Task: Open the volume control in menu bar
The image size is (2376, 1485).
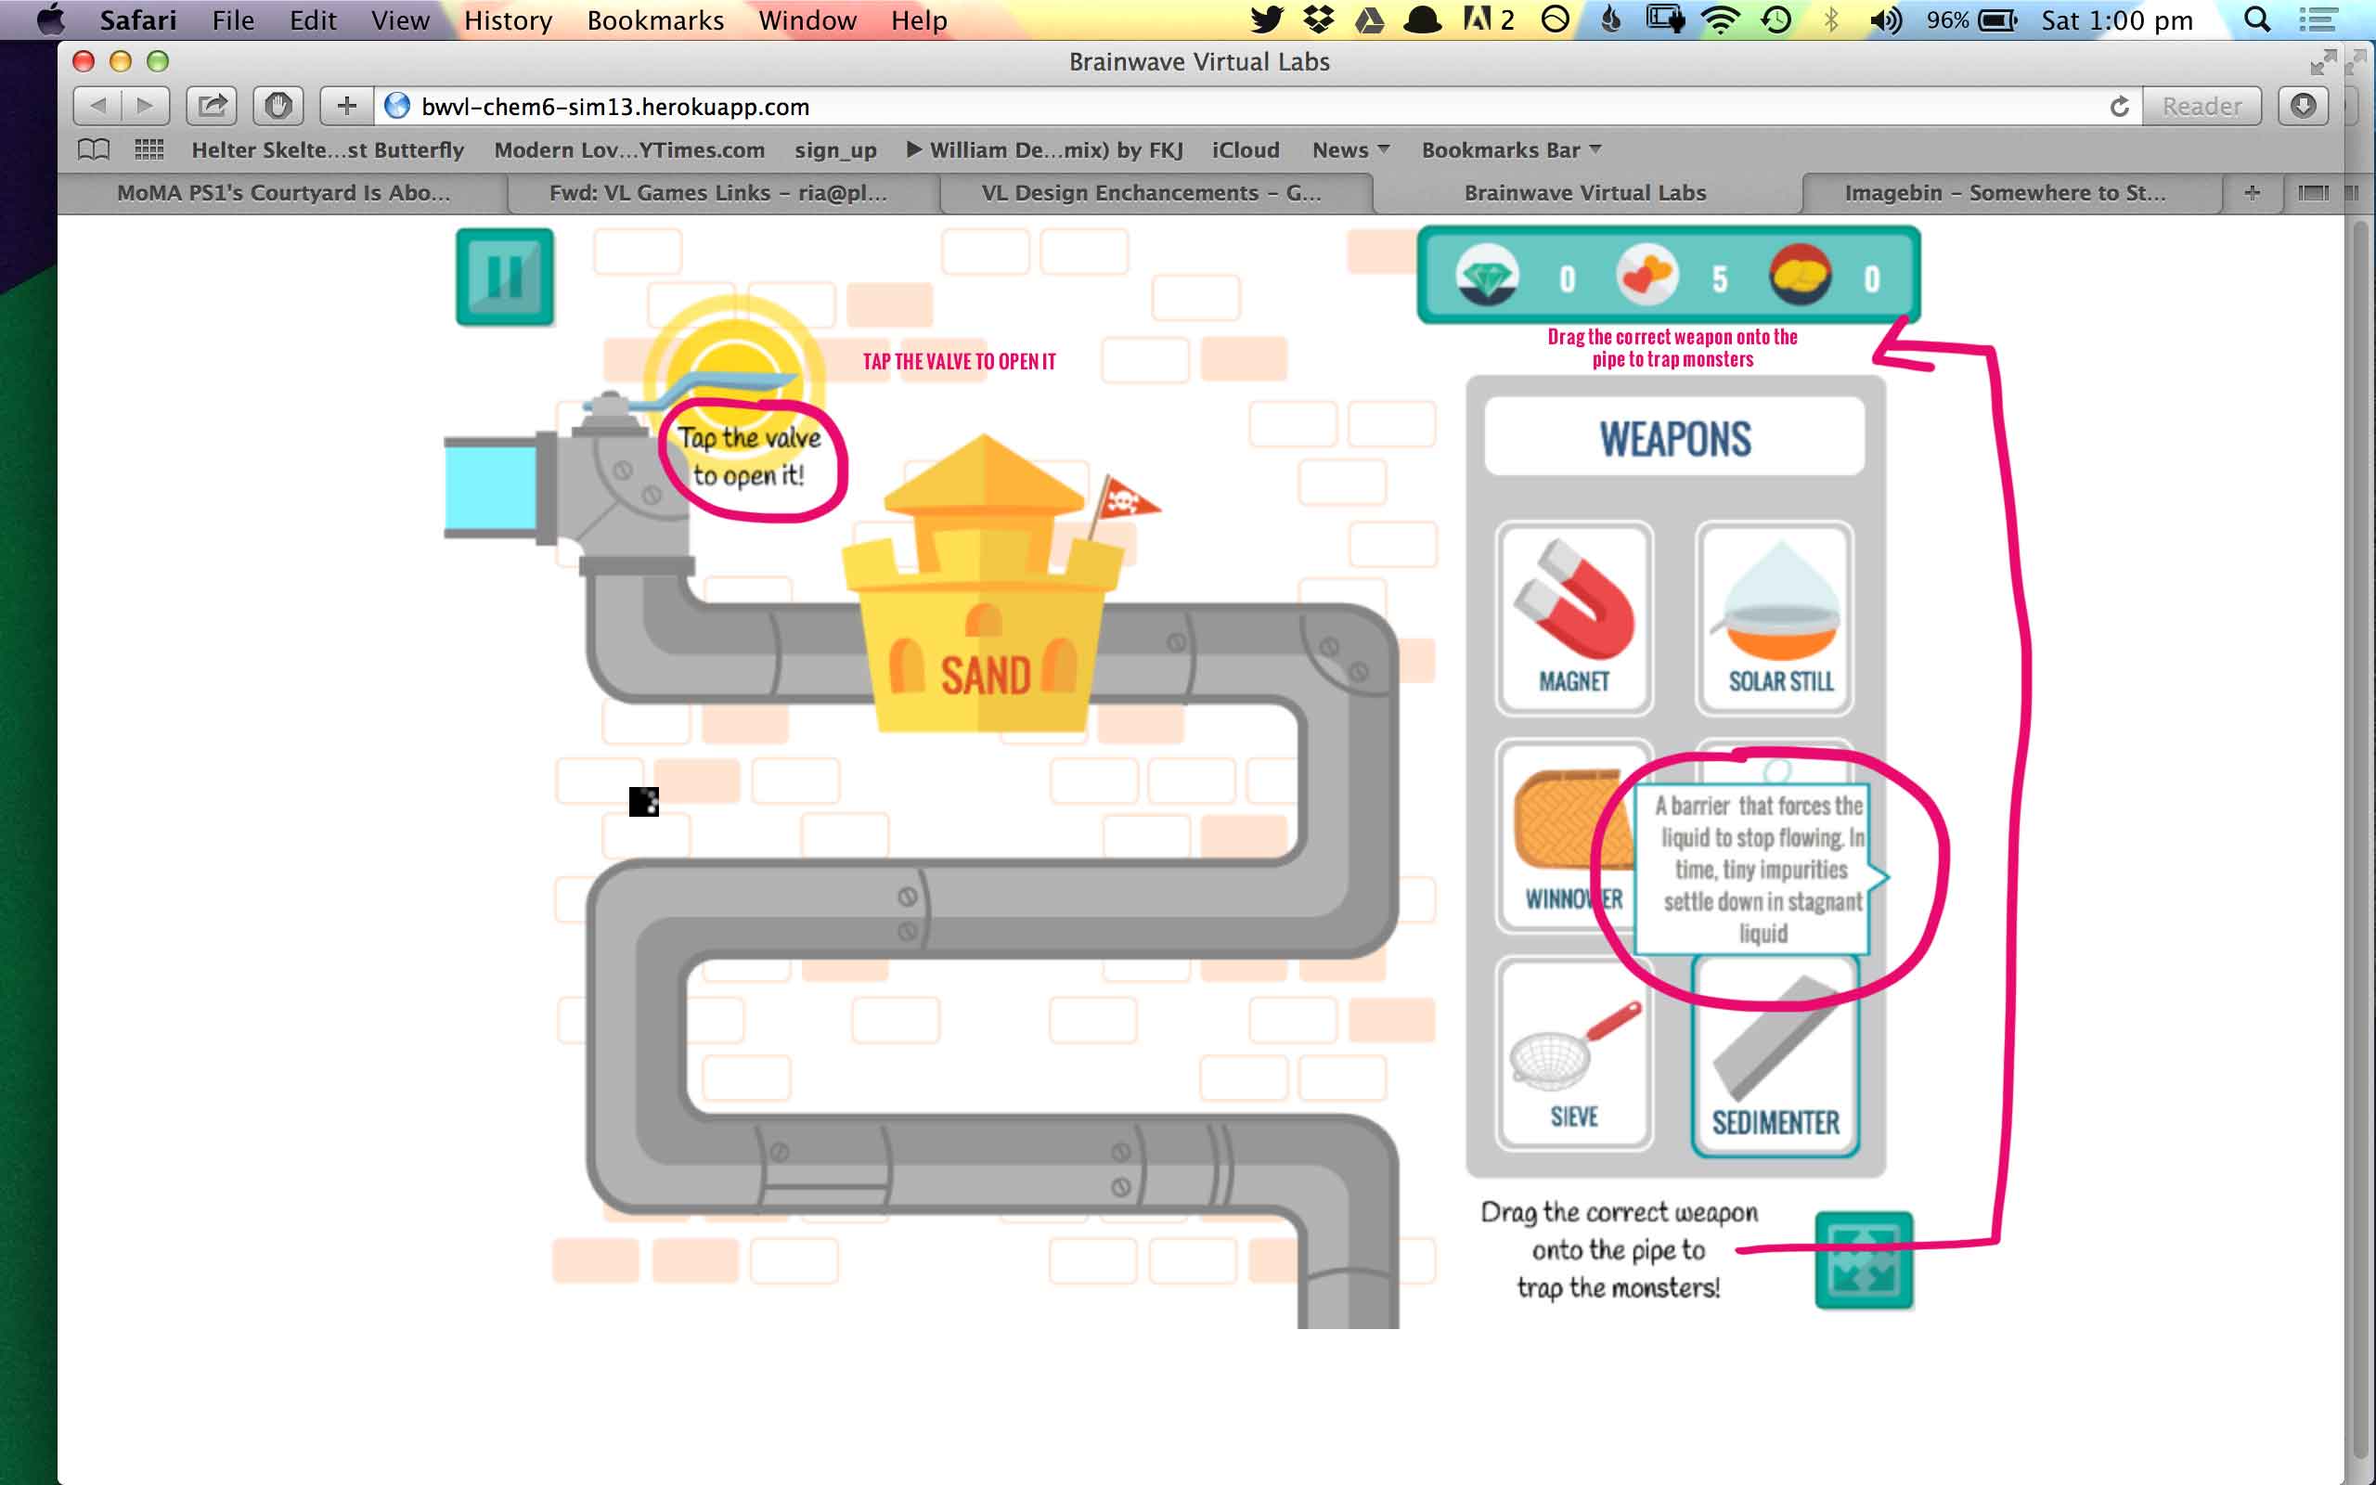Action: click(x=1886, y=19)
